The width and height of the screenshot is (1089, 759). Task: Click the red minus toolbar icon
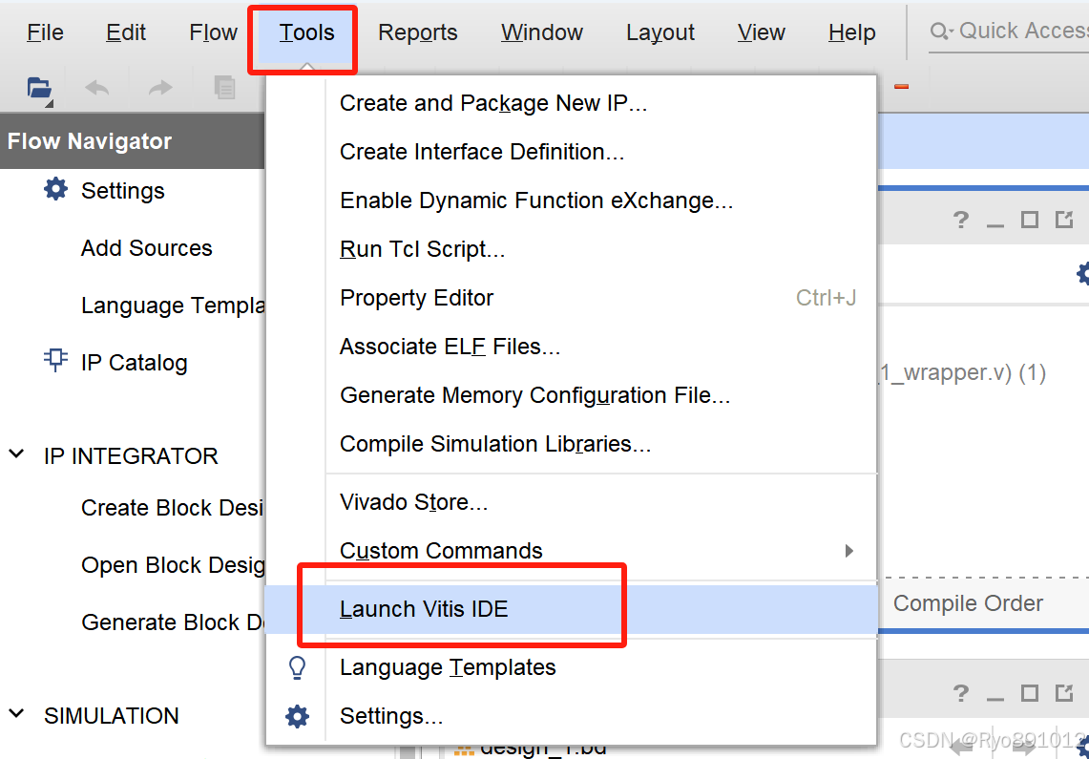pos(902,86)
